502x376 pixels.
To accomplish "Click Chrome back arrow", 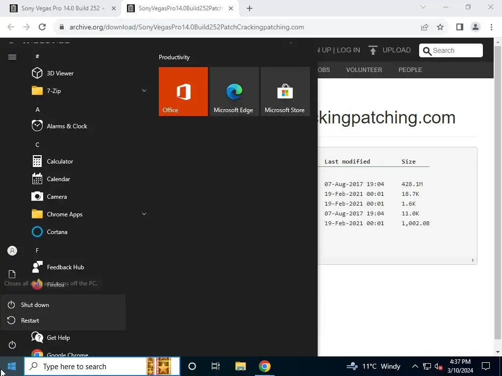I will (x=11, y=27).
